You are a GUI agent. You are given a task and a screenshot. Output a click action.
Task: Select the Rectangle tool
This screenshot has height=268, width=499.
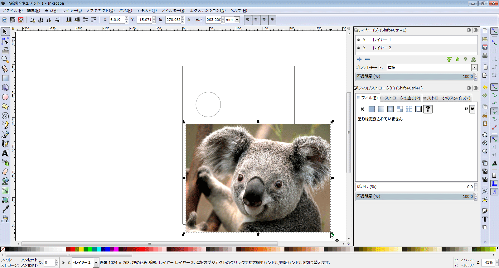click(x=5, y=78)
